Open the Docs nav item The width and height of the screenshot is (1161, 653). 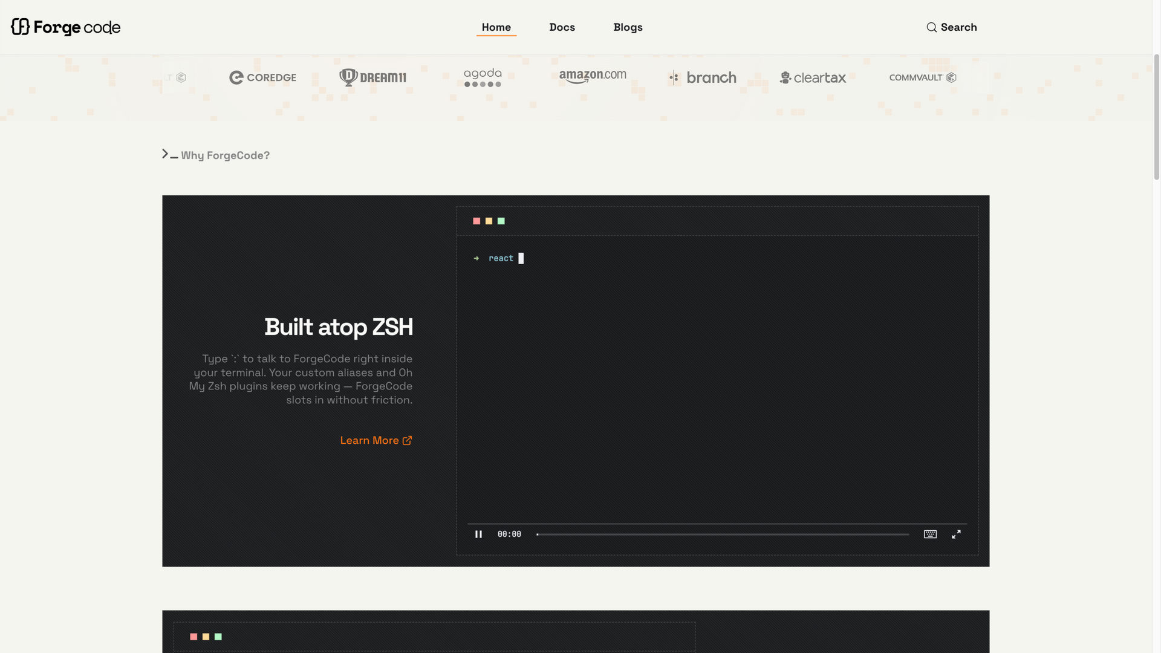pyautogui.click(x=562, y=27)
